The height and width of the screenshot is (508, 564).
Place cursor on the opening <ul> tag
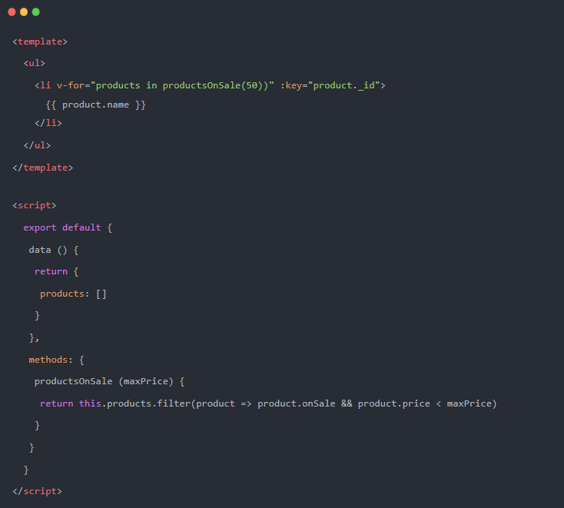coord(35,63)
